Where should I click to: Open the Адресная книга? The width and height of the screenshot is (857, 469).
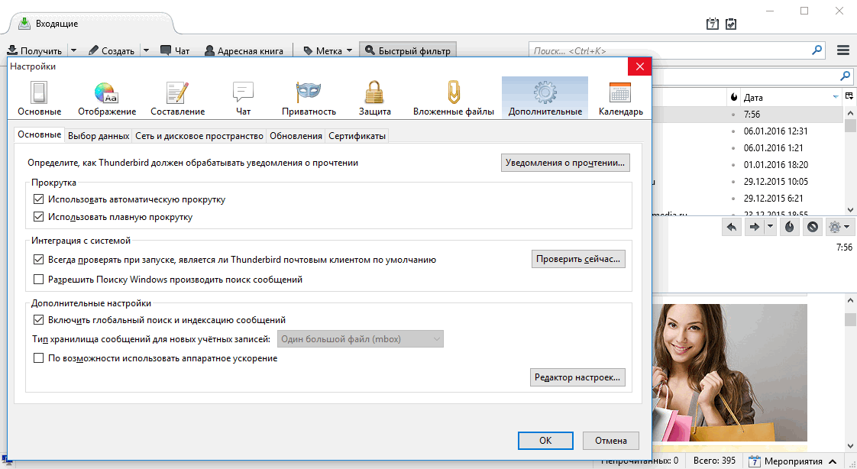[244, 50]
